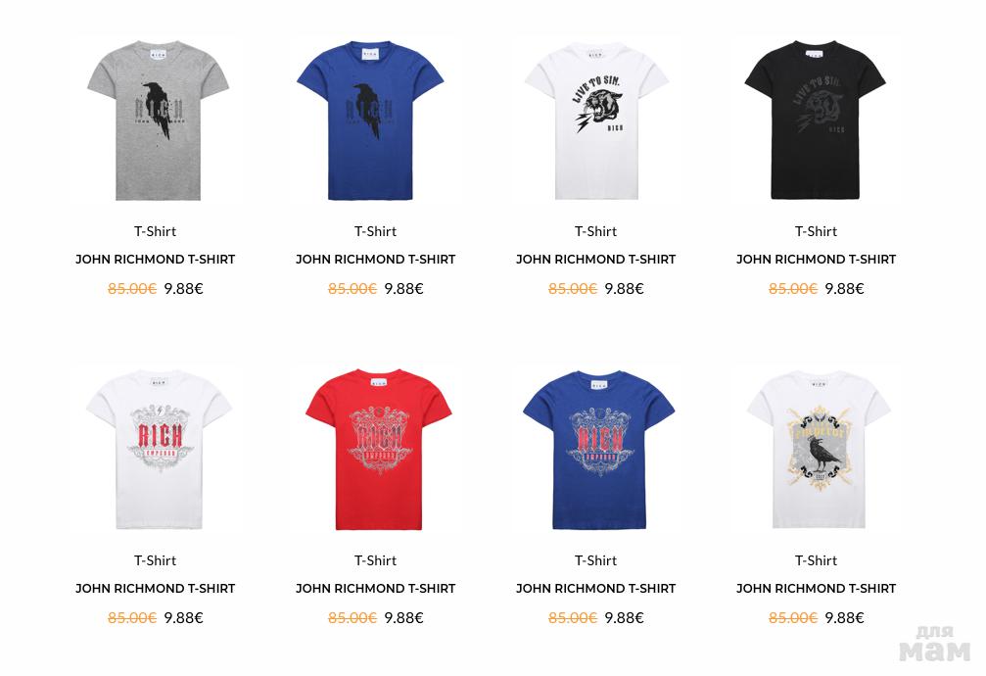The height and width of the screenshot is (676, 986).
Task: Open the gray raven print T-shirt image
Action: (x=158, y=121)
